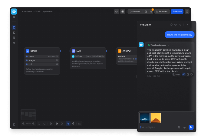The height and width of the screenshot is (136, 201).
Task: Zoom in on the workflow canvas
Action: 33,124
